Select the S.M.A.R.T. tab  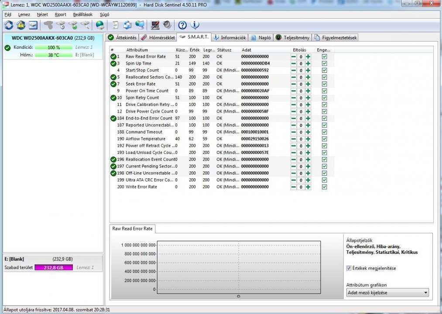(x=194, y=37)
